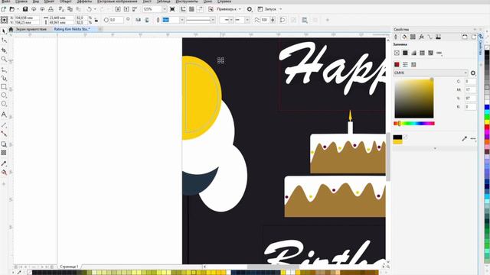This screenshot has width=490, height=275.
Task: Select the Zoom magnifier tool
Action: pyautogui.click(x=4, y=60)
